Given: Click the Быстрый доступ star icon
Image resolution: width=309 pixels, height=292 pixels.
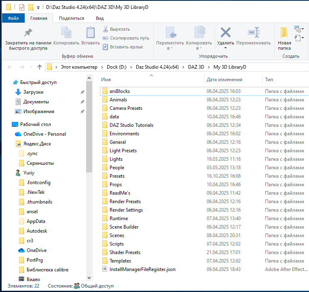Looking at the screenshot, I should coord(15,82).
